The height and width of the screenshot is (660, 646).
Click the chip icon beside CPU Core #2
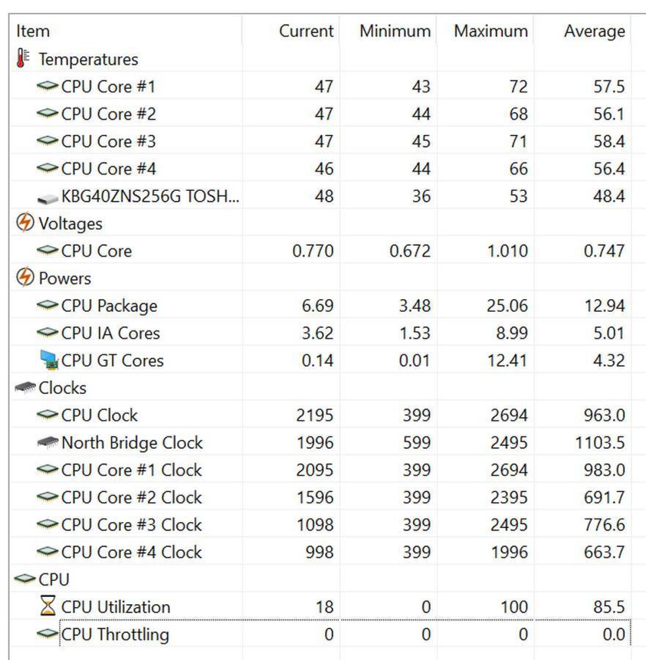click(48, 113)
